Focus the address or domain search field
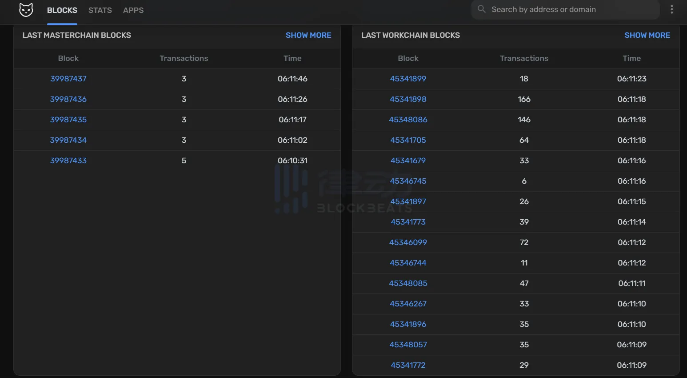The image size is (687, 378). pos(569,9)
